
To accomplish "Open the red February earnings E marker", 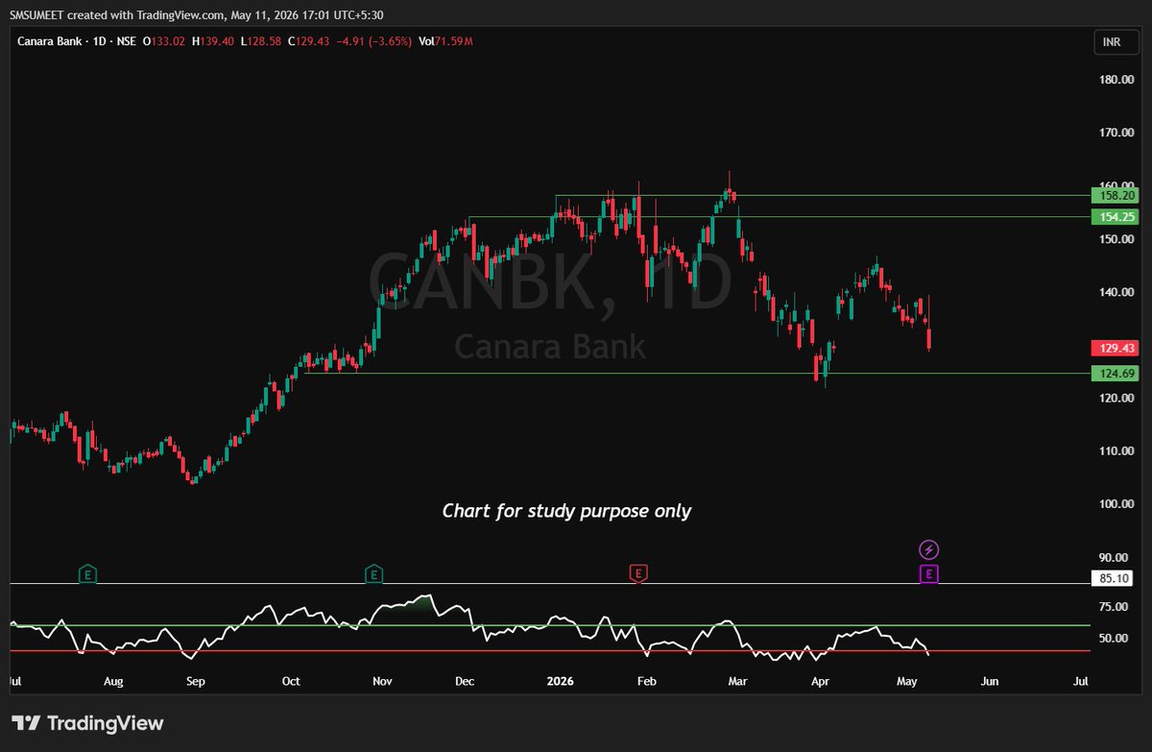I will coord(637,574).
